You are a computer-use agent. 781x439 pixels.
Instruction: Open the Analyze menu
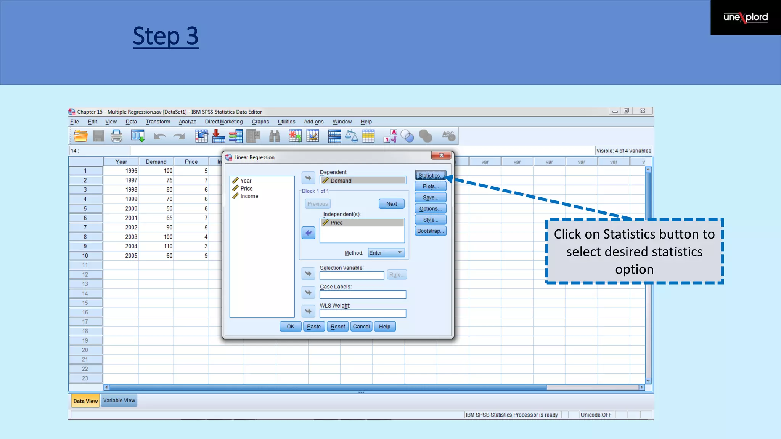tap(187, 122)
